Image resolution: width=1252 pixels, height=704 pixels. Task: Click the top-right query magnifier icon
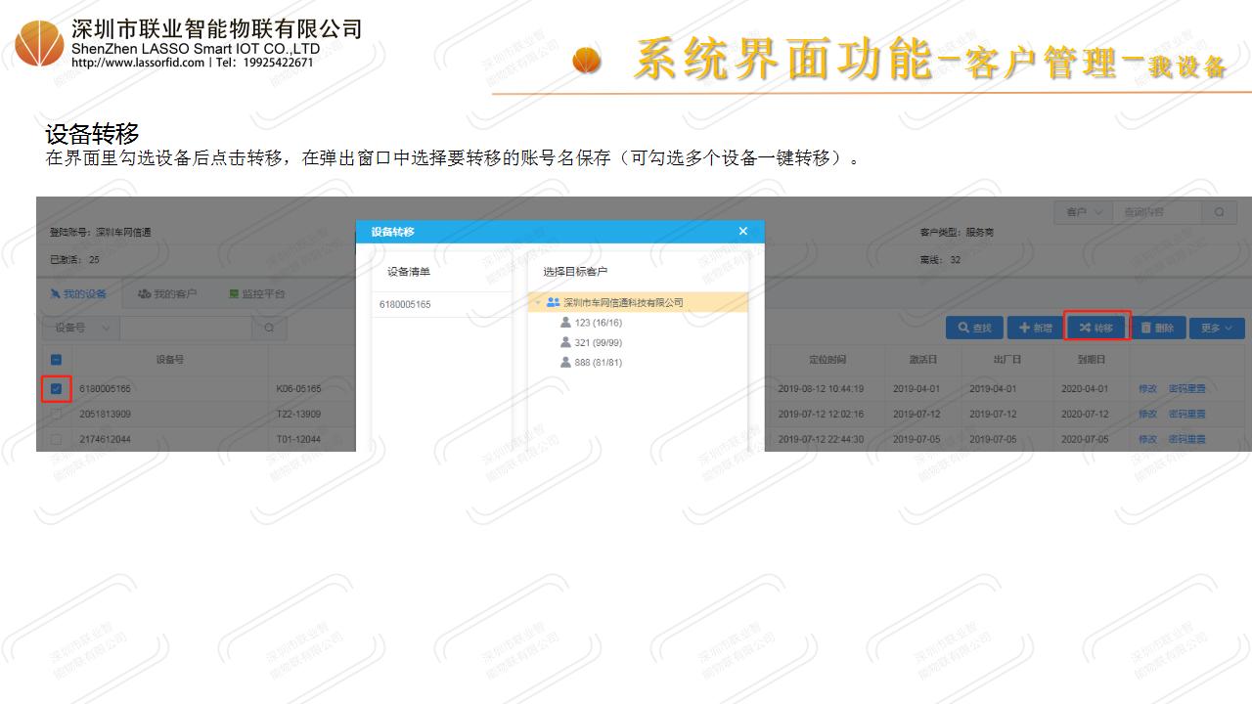[x=1219, y=212]
